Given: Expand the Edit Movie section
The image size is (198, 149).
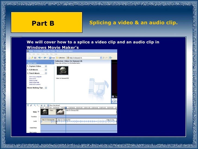Looking at the screenshot, I should coord(46,70).
